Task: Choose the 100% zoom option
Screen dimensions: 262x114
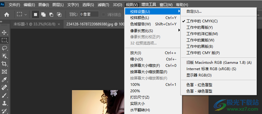Action: click(153, 85)
